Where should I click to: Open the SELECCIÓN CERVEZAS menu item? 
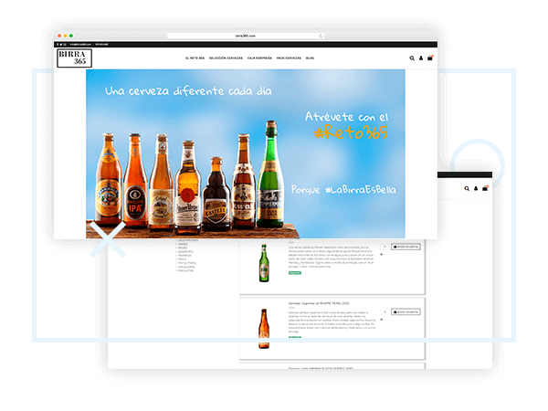tap(226, 58)
